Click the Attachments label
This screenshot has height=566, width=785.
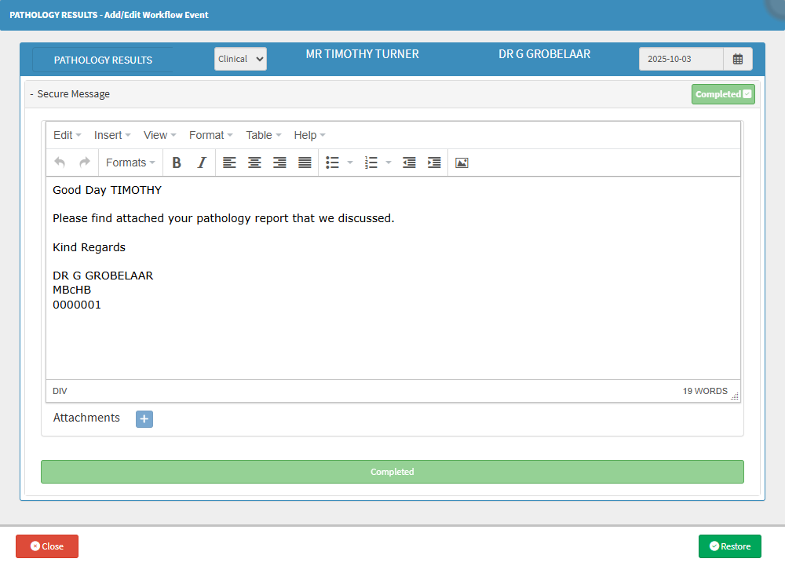(86, 418)
